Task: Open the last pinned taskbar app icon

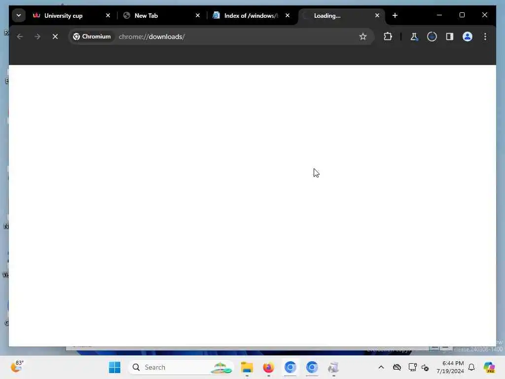Action: tap(333, 367)
